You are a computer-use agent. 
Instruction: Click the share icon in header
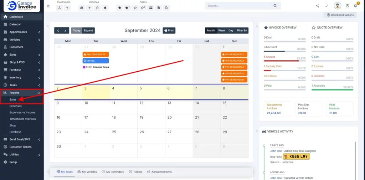pos(318,6)
